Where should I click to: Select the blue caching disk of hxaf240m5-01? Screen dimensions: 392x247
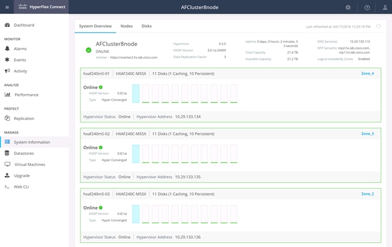tap(136, 94)
